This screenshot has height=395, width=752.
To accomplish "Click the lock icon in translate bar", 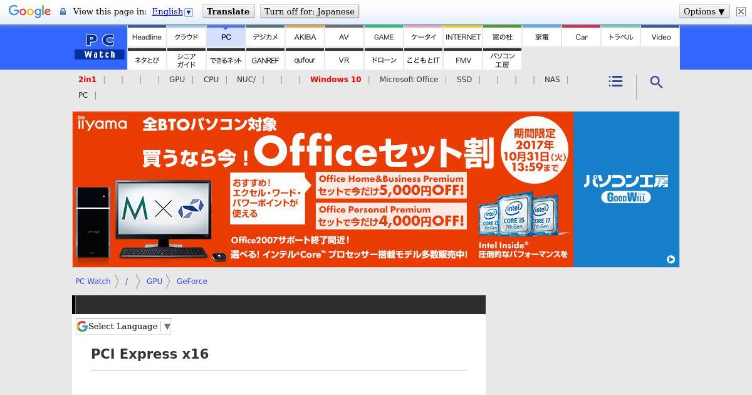I will (x=63, y=11).
